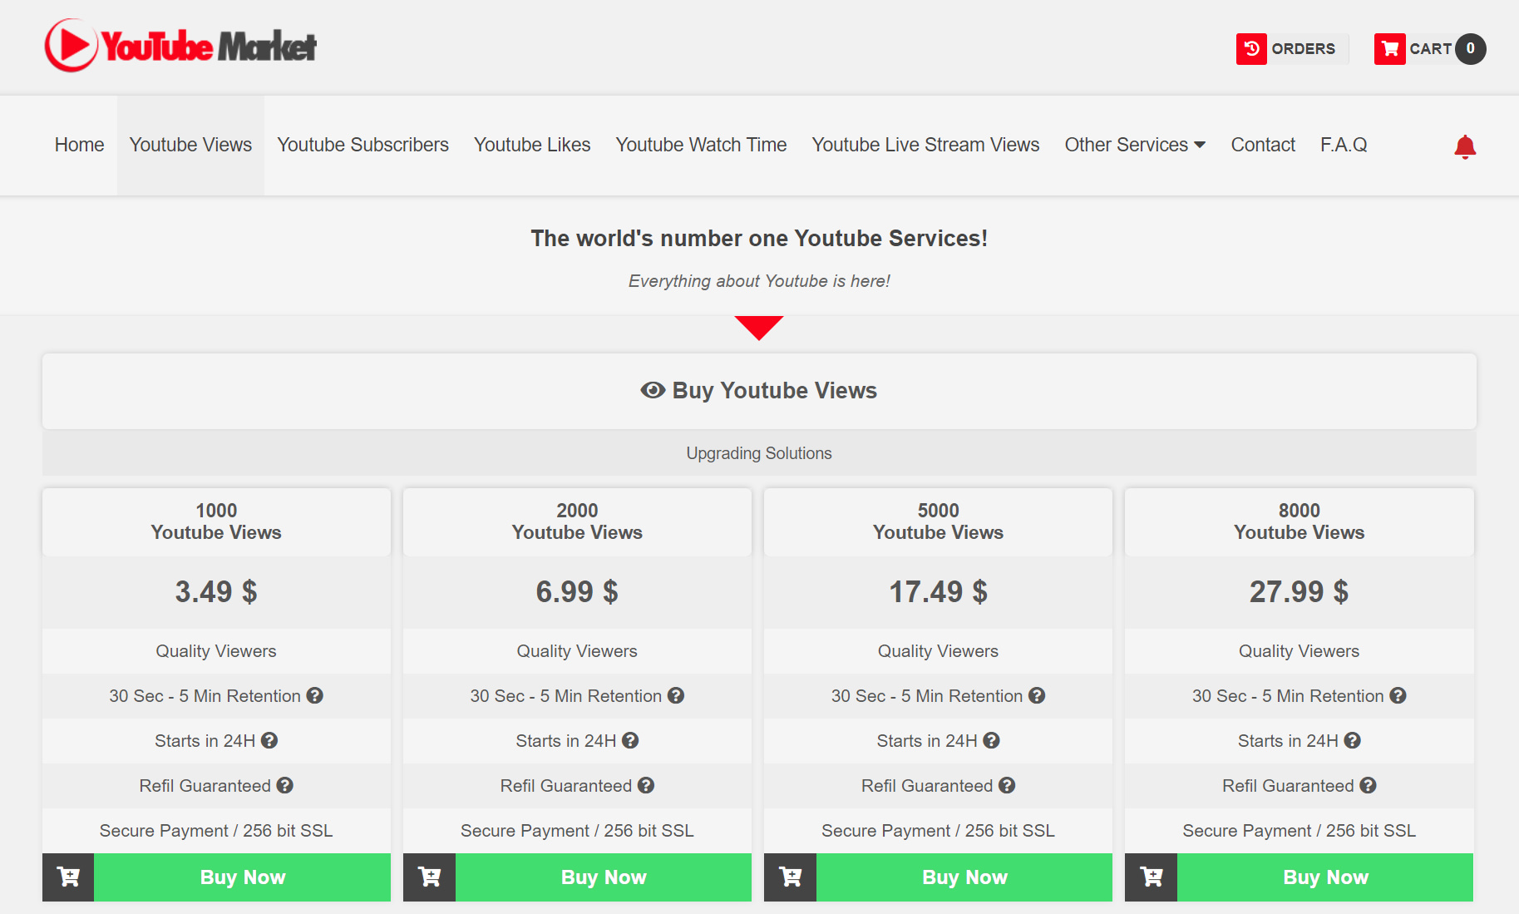
Task: Click the YouTube Market logo
Action: point(180,46)
